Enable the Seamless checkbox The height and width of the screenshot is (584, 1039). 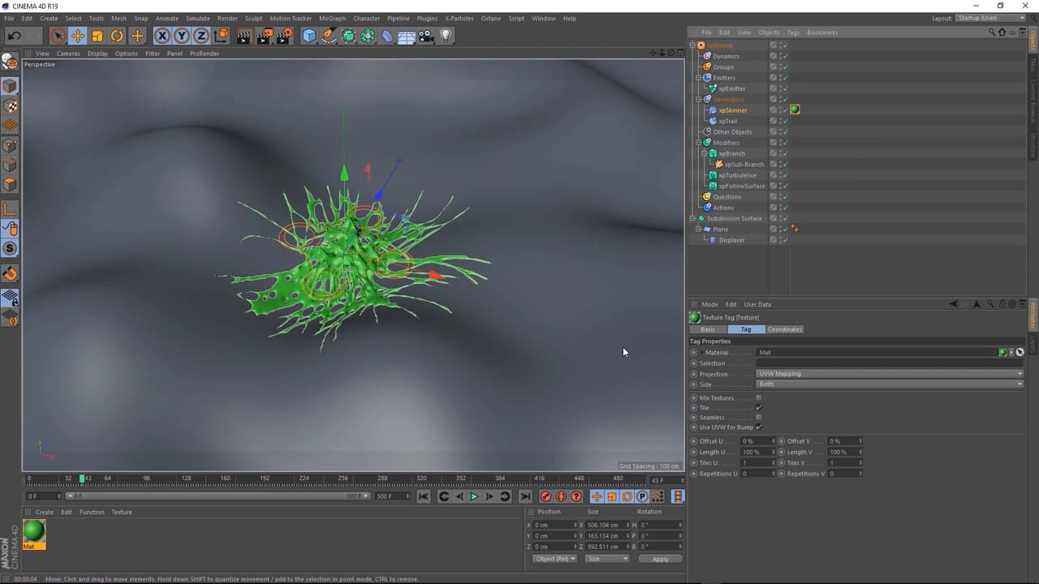coord(759,418)
